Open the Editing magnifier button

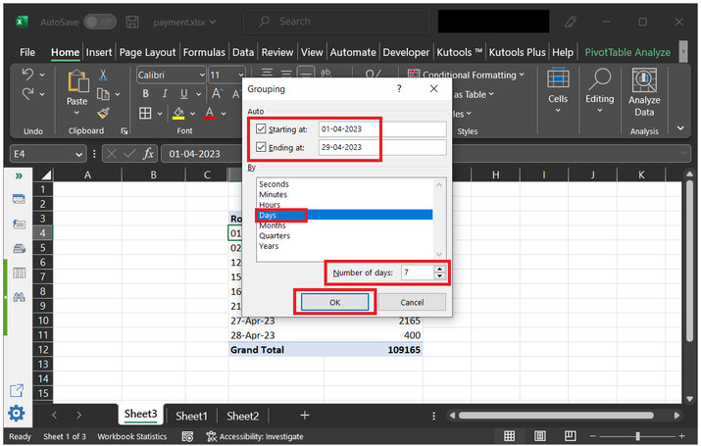[599, 91]
